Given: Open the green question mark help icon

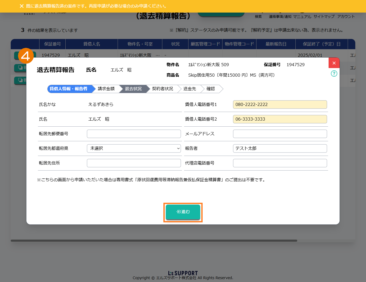Looking at the screenshot, I should [334, 74].
